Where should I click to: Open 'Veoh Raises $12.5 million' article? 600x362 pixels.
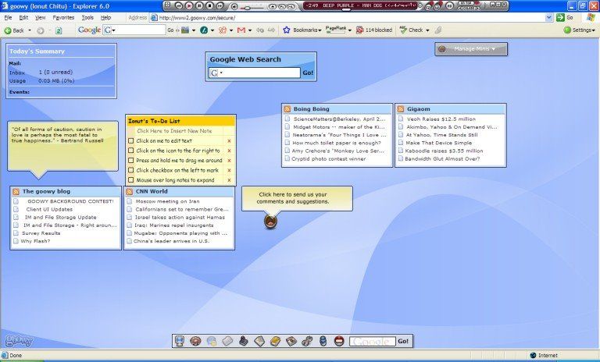coord(441,119)
